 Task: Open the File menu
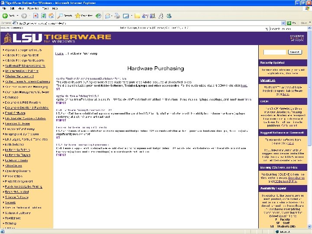(x=4, y=8)
